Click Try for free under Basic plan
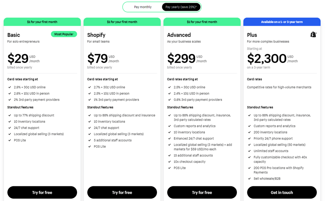 click(42, 192)
